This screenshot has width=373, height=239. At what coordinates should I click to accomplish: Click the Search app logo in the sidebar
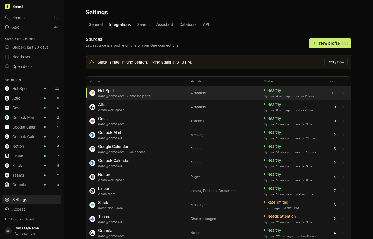coord(7,6)
